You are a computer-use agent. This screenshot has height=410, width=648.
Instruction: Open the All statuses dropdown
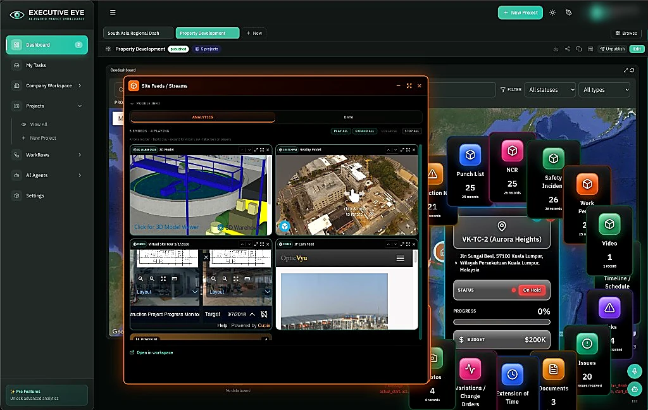550,90
